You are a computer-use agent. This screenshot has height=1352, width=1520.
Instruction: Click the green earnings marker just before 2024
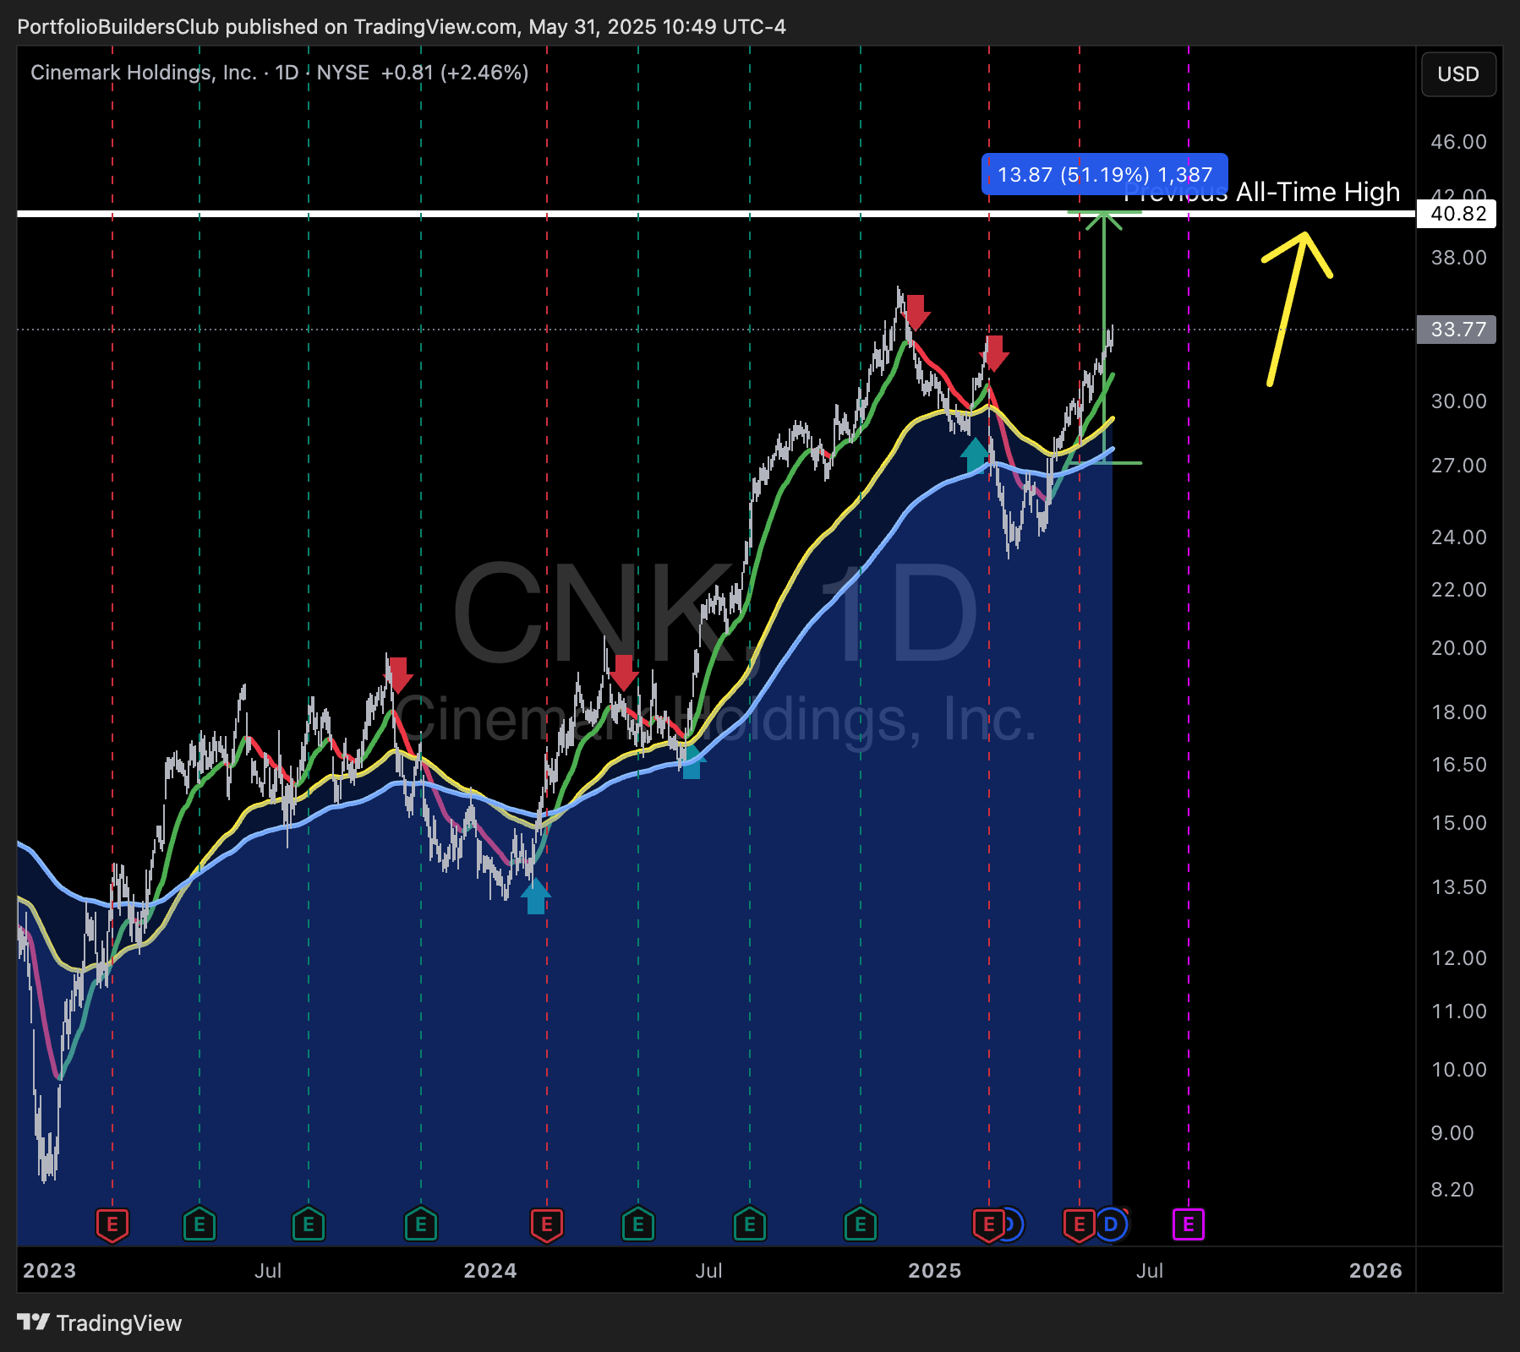point(421,1224)
